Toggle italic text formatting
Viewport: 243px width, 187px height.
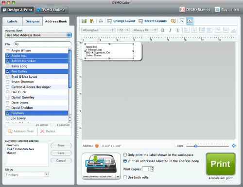coord(170,30)
